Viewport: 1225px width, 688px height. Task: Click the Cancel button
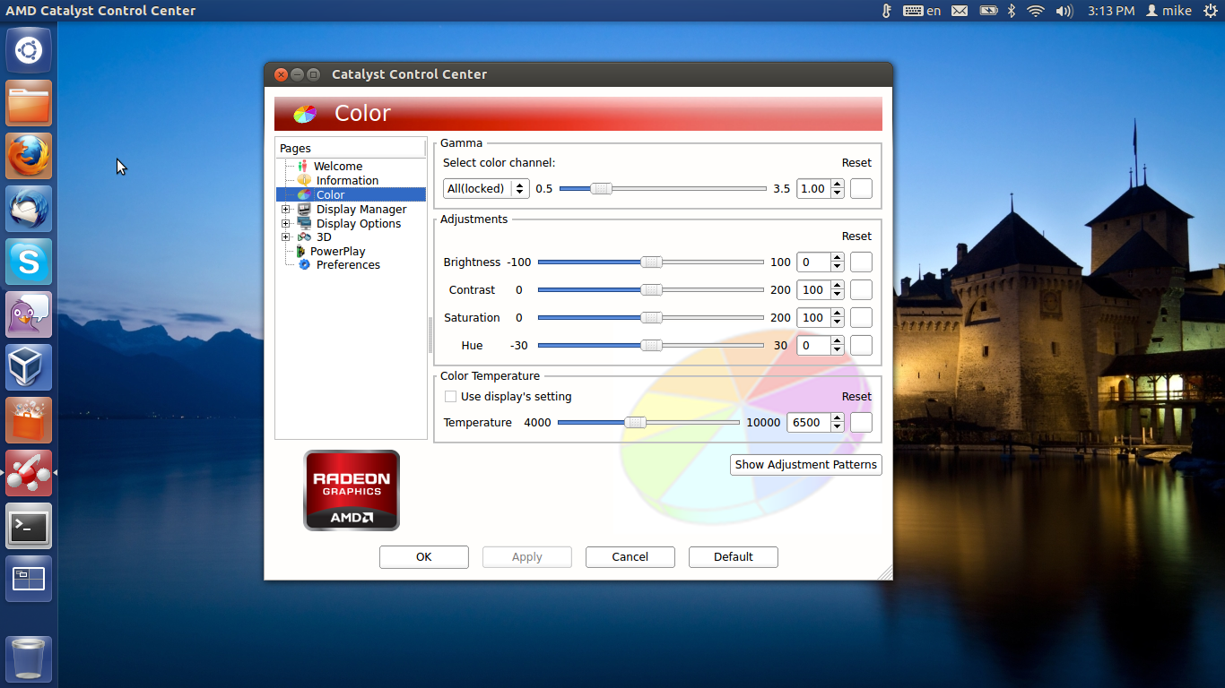click(630, 556)
